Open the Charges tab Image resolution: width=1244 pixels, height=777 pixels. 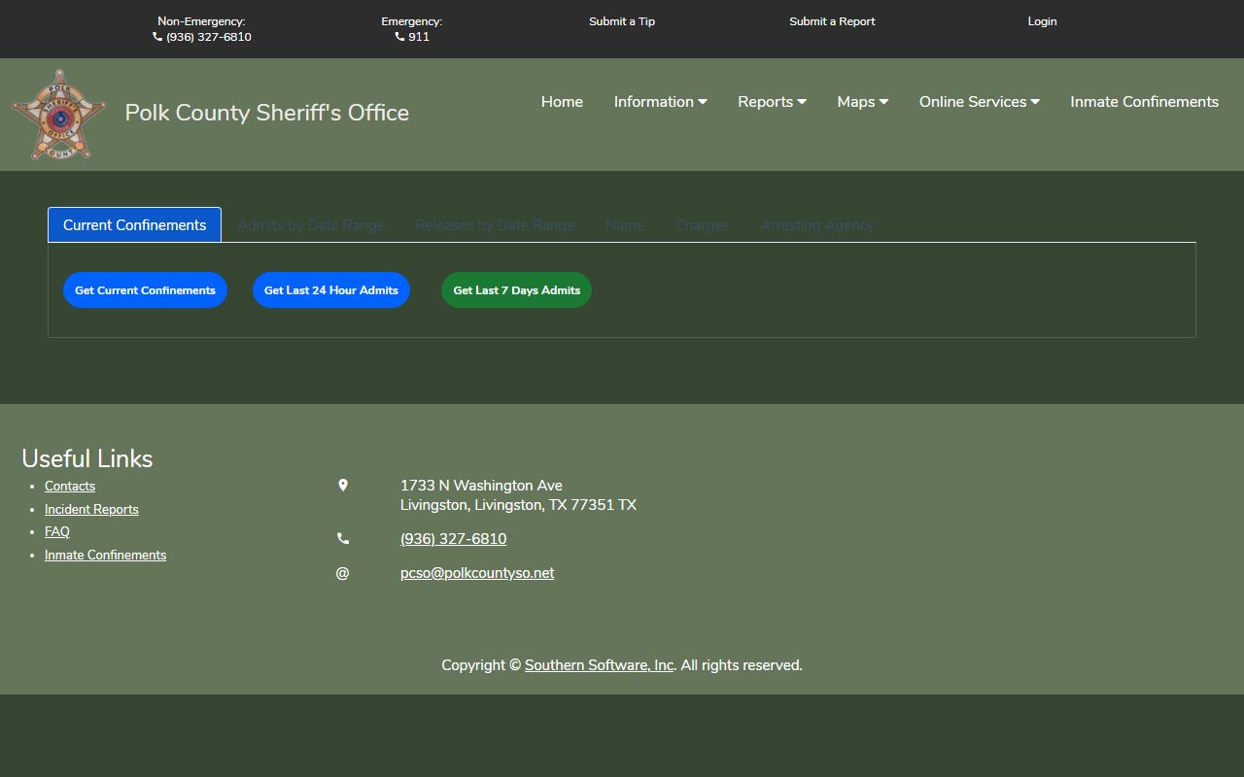click(x=702, y=225)
